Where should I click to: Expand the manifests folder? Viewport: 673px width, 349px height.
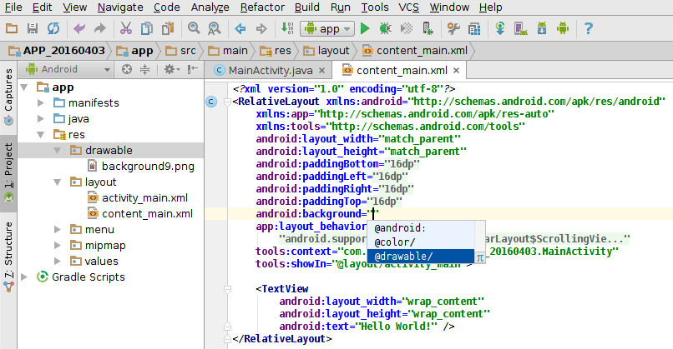tap(41, 102)
